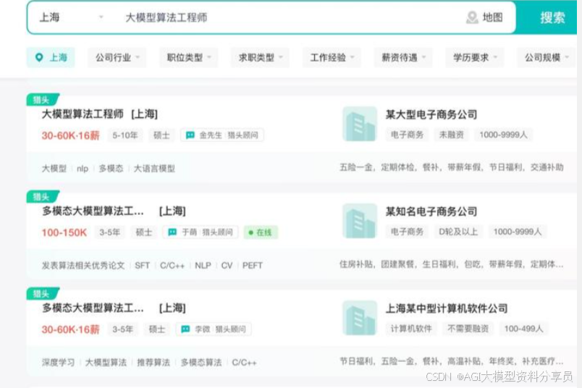Open the 公司规模 filter dropdown
This screenshot has width=582, height=388.
pyautogui.click(x=547, y=58)
